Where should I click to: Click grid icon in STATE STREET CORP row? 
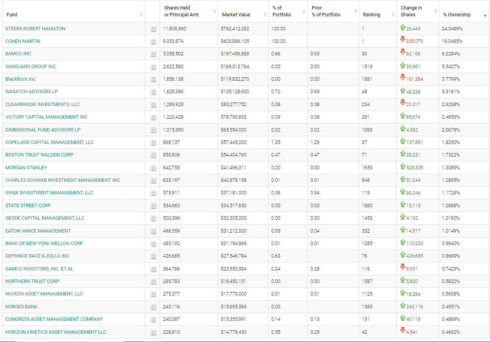coord(153,206)
